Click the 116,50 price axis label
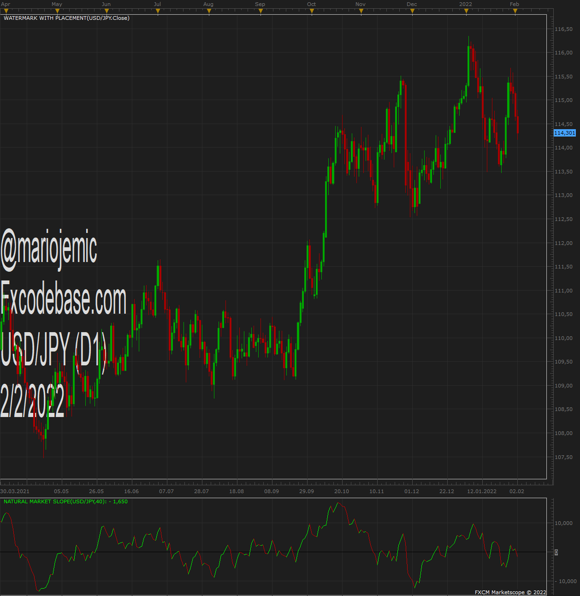Viewport: 580px width, 596px height. click(x=564, y=29)
